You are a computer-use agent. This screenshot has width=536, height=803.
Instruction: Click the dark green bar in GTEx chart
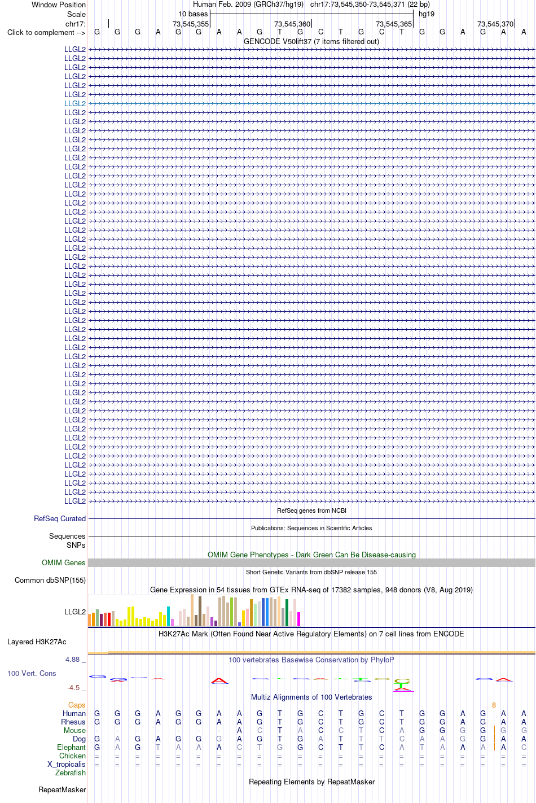pyautogui.click(x=287, y=613)
